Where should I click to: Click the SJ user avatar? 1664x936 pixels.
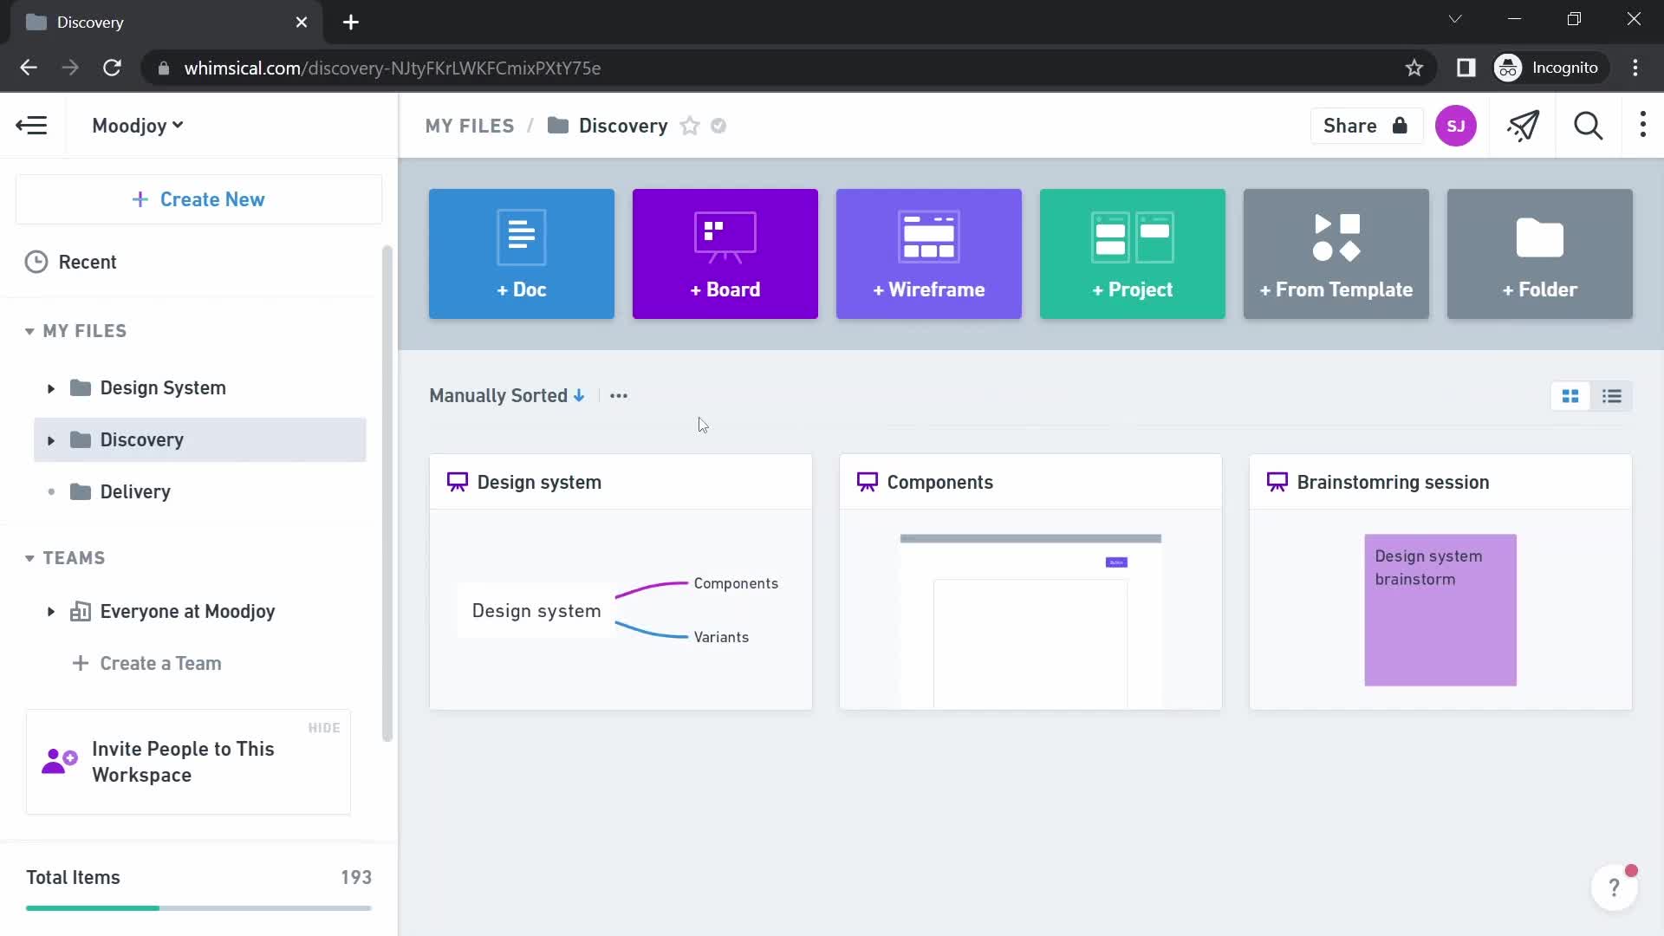1456,126
